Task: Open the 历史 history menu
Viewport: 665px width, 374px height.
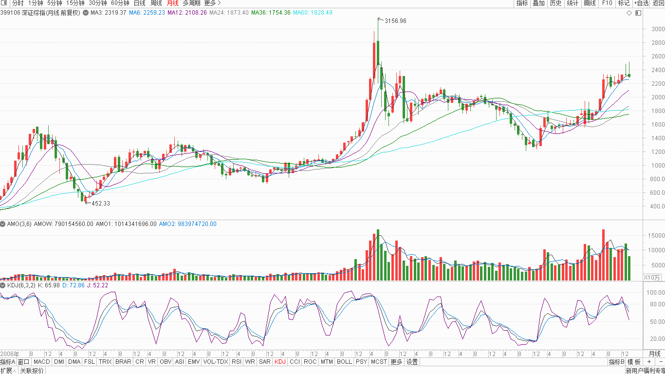Action: 555,3
